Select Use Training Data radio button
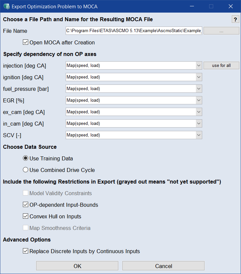 [26, 158]
